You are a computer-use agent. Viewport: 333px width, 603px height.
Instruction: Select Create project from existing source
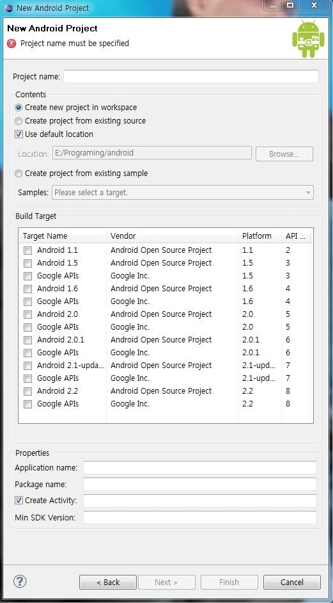(19, 121)
